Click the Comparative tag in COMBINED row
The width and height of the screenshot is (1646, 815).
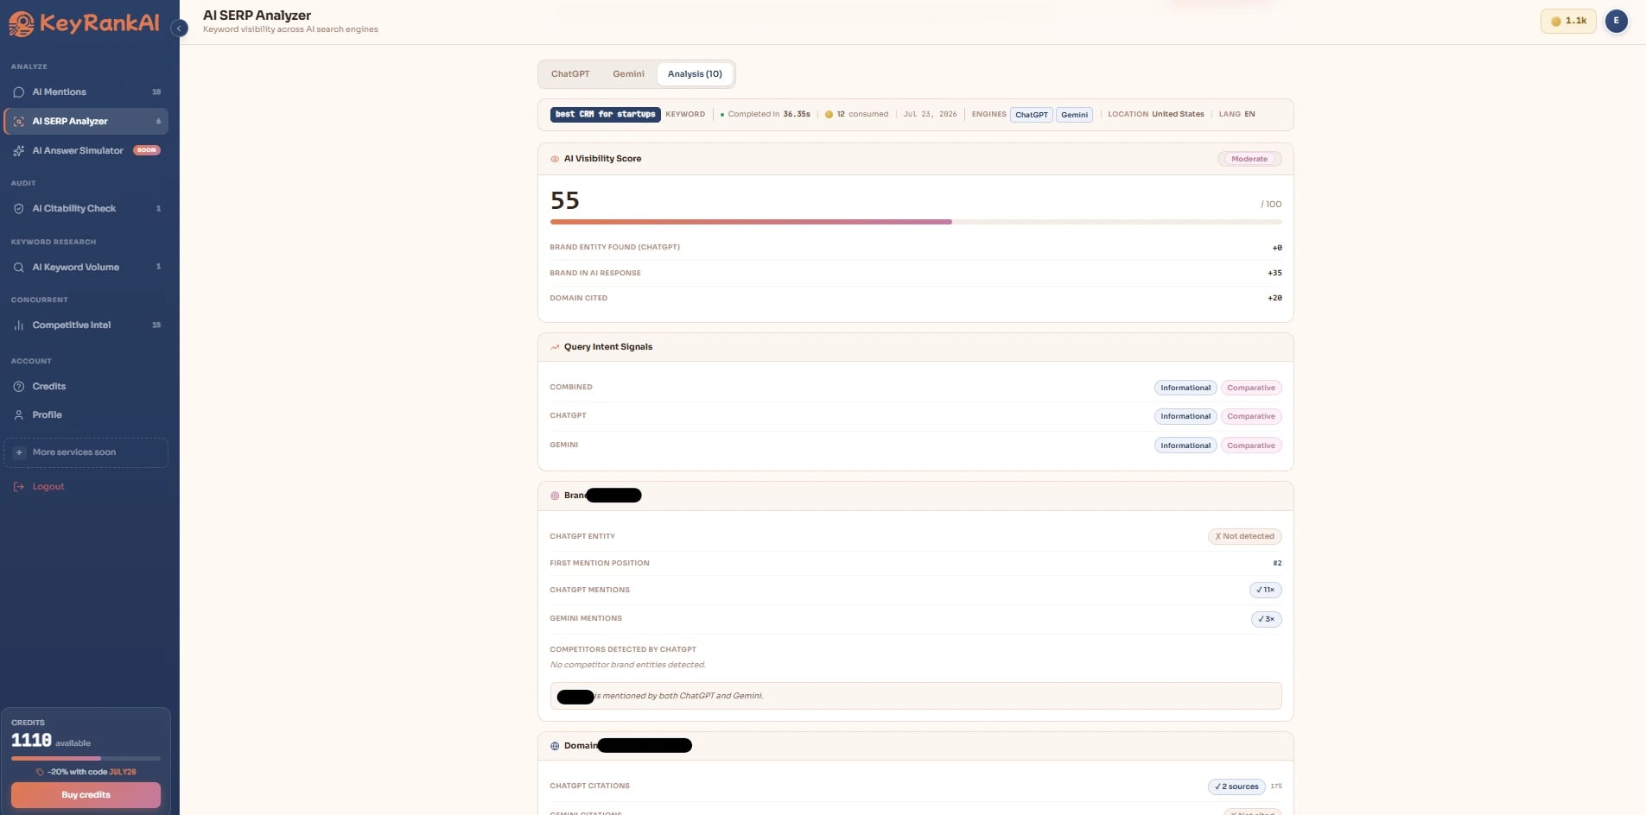(1251, 388)
